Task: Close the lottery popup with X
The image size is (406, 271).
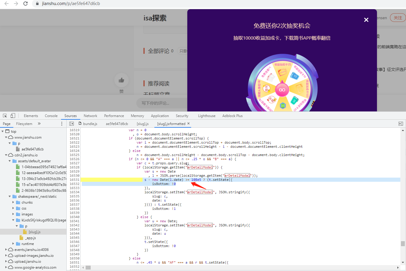Action: (366, 20)
